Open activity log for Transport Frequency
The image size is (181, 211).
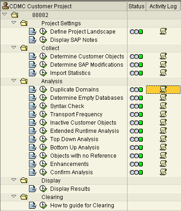coord(163,114)
